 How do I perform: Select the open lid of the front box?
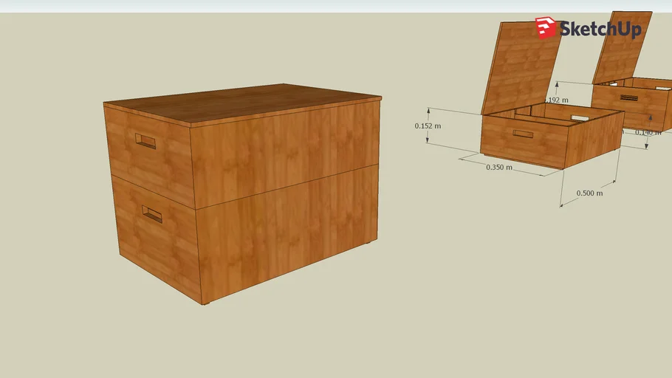pyautogui.click(x=521, y=65)
